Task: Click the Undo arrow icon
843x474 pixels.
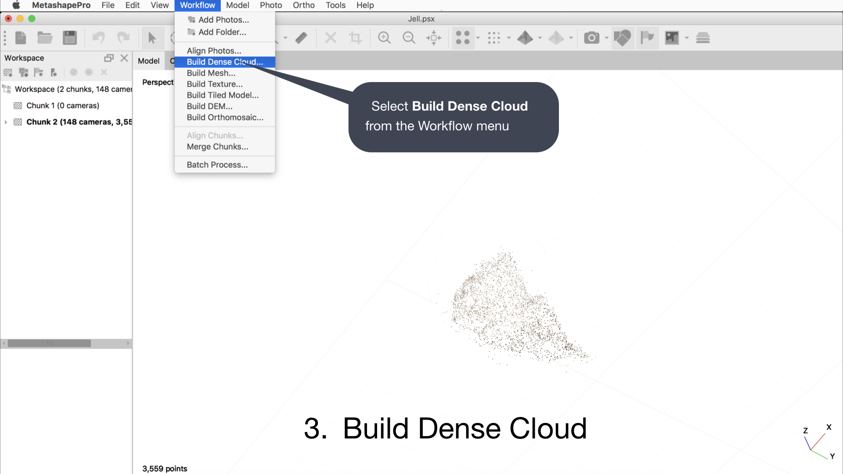Action: (x=98, y=38)
